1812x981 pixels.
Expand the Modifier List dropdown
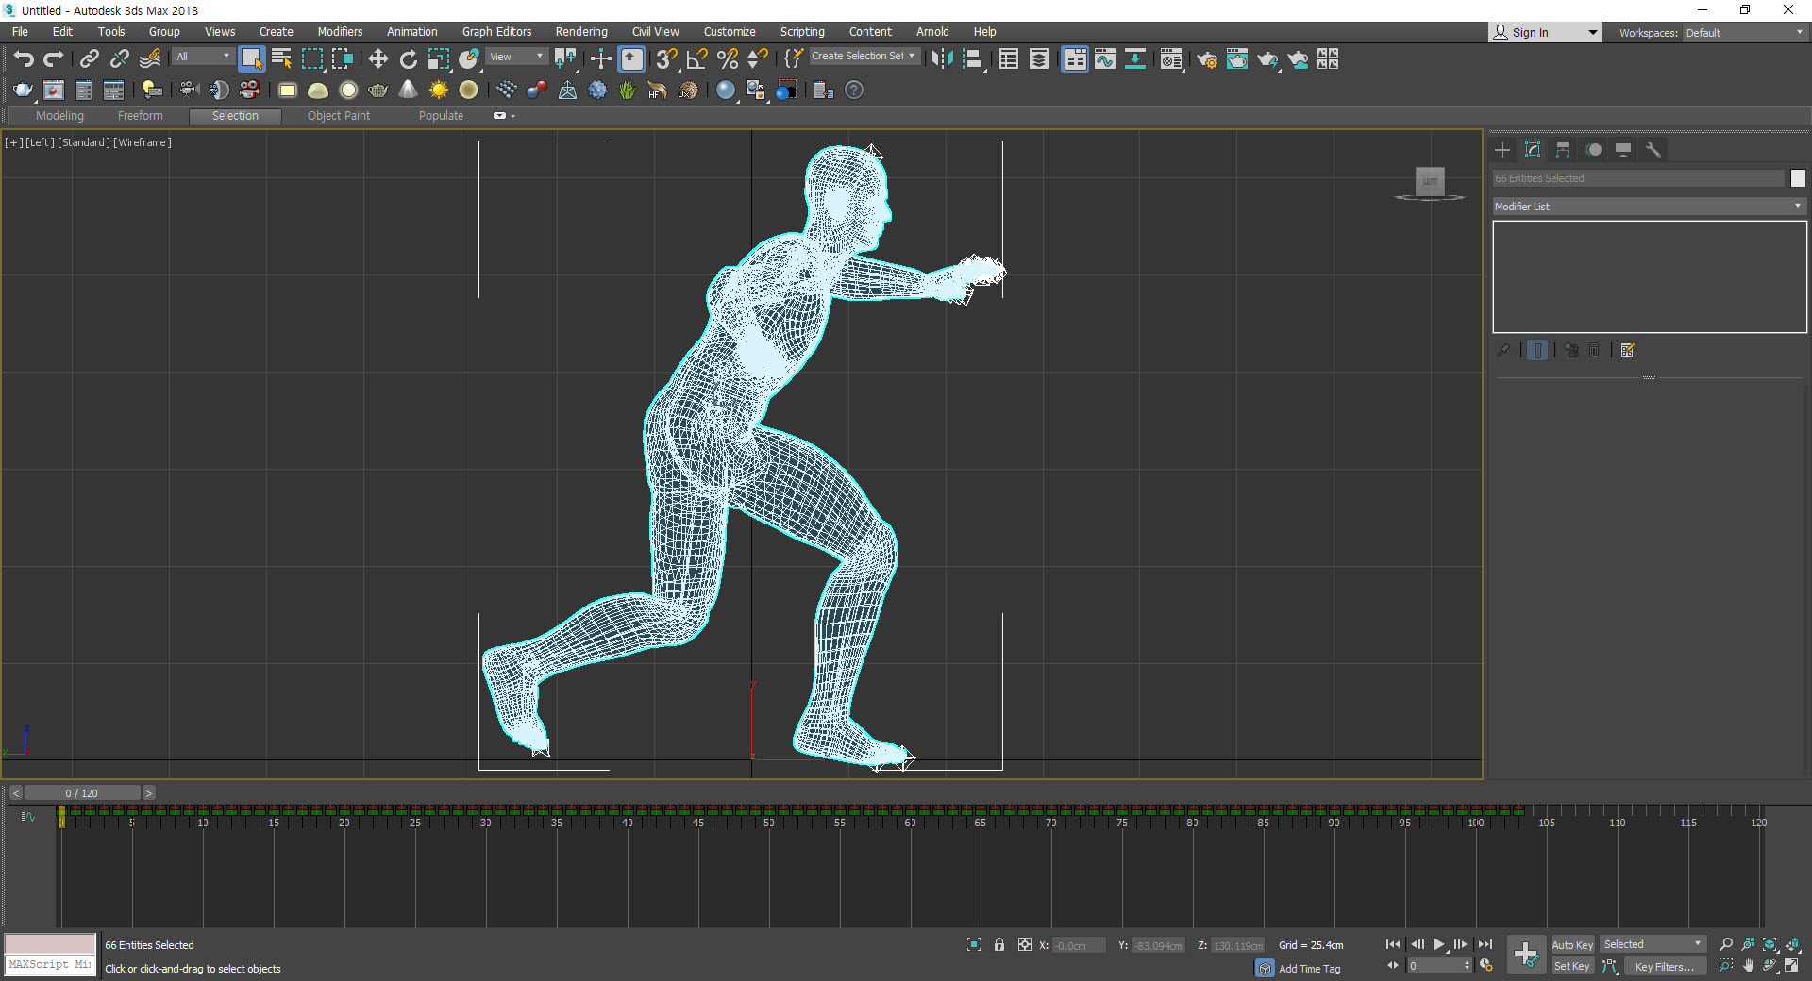click(1648, 207)
